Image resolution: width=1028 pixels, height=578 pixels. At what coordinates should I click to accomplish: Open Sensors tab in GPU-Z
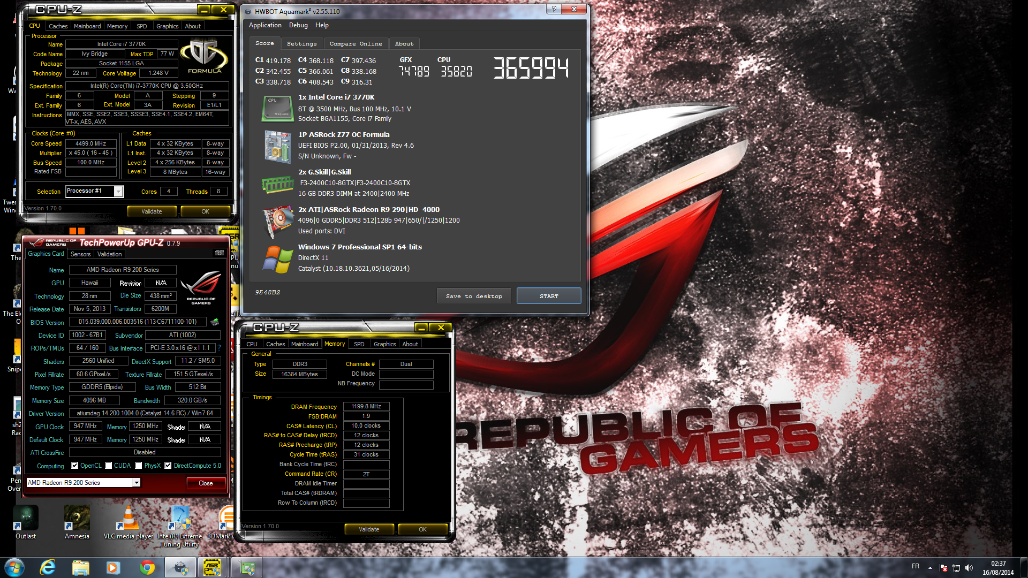(80, 254)
